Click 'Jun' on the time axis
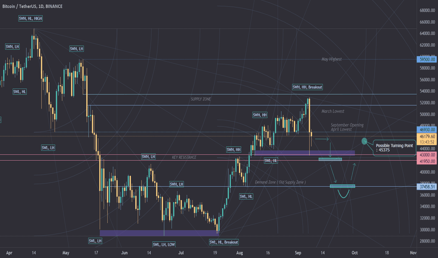438x258 pixels. (125, 253)
